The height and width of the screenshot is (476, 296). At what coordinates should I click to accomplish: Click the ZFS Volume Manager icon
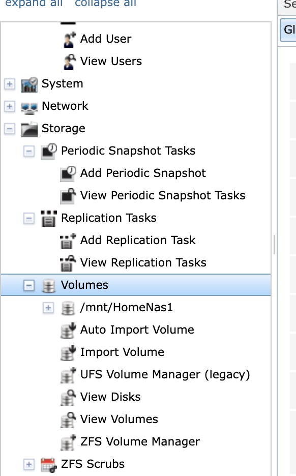pyautogui.click(x=68, y=442)
